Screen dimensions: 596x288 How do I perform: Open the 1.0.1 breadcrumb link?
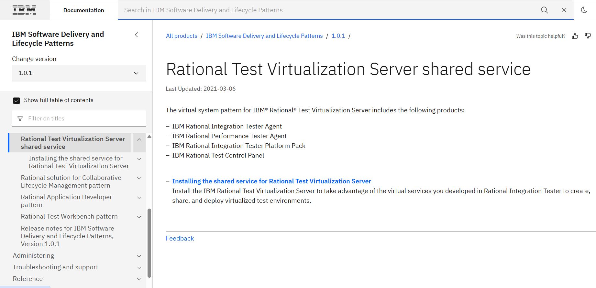click(338, 36)
